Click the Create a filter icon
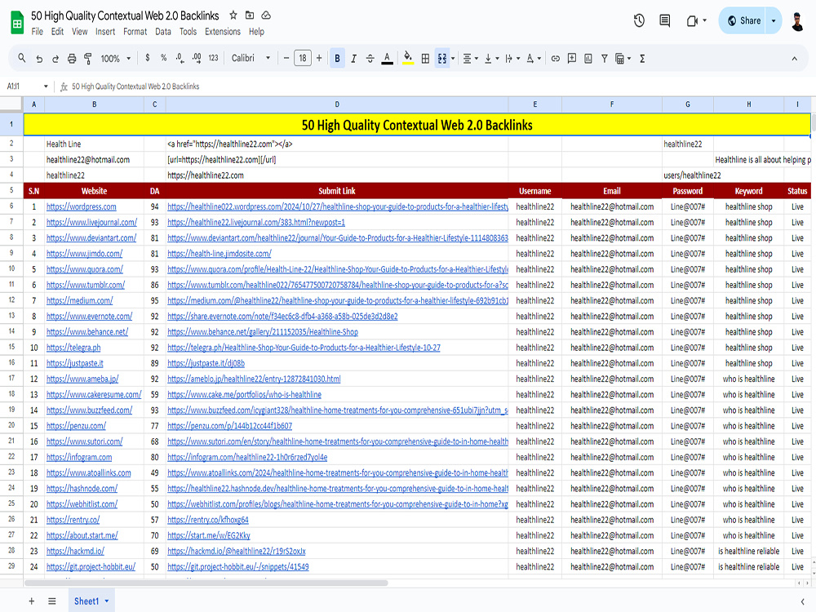The height and width of the screenshot is (612, 816). [604, 59]
